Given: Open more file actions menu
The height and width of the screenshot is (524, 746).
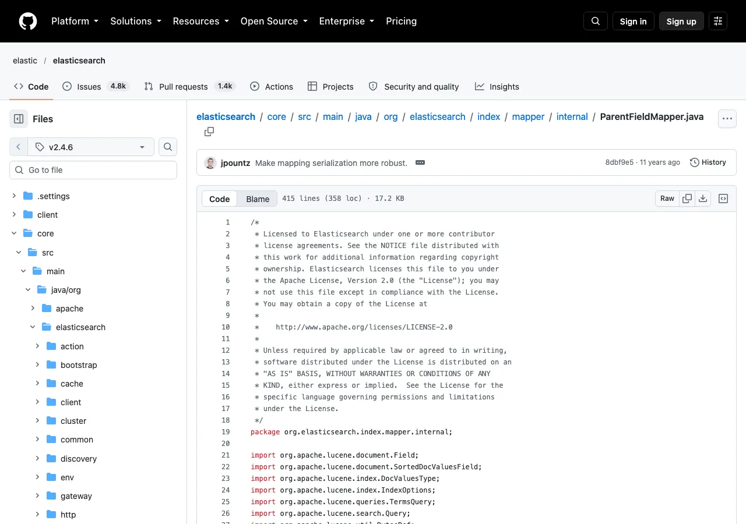Looking at the screenshot, I should tap(727, 119).
